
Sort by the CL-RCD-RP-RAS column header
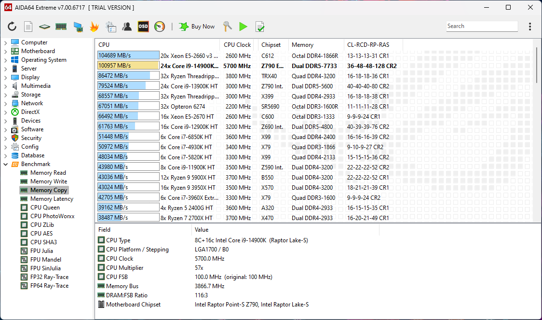click(x=373, y=44)
